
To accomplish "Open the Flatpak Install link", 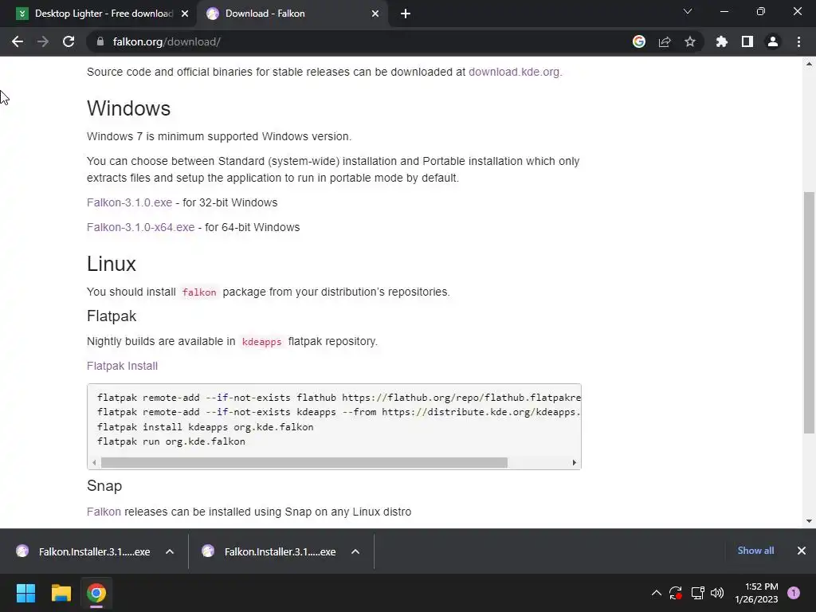I will point(122,366).
